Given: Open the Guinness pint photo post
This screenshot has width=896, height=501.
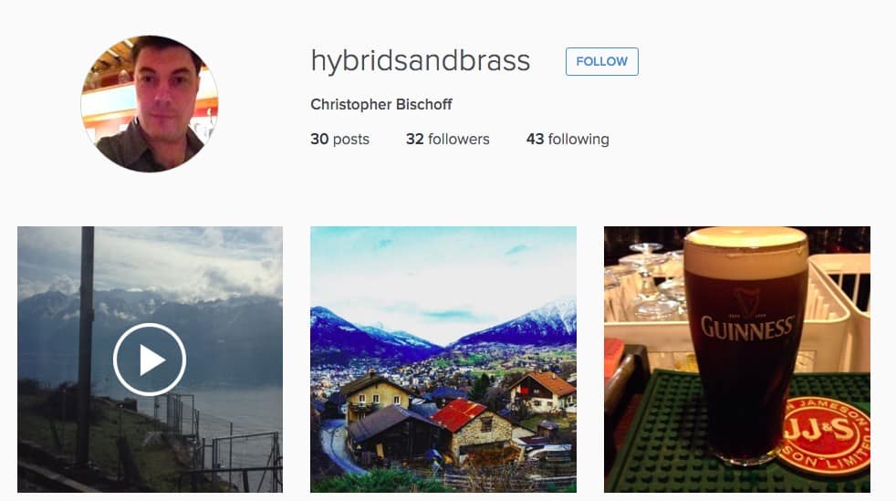Looking at the screenshot, I should coord(737,360).
